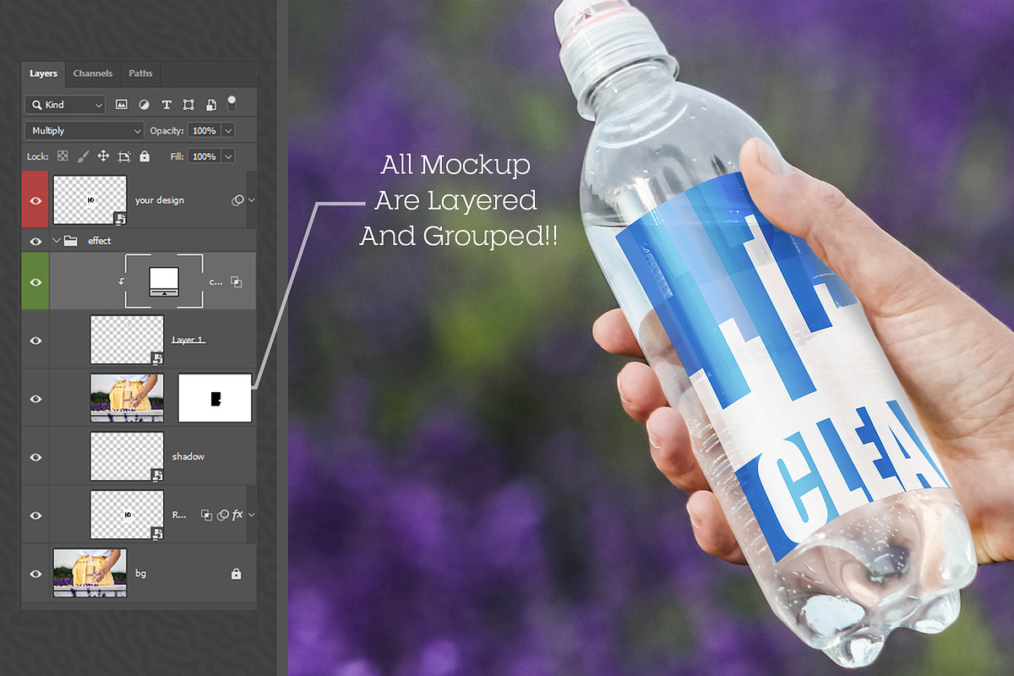This screenshot has height=676, width=1014.
Task: Click smart object badge on 'Layer 1' thumbnail
Action: tap(157, 358)
